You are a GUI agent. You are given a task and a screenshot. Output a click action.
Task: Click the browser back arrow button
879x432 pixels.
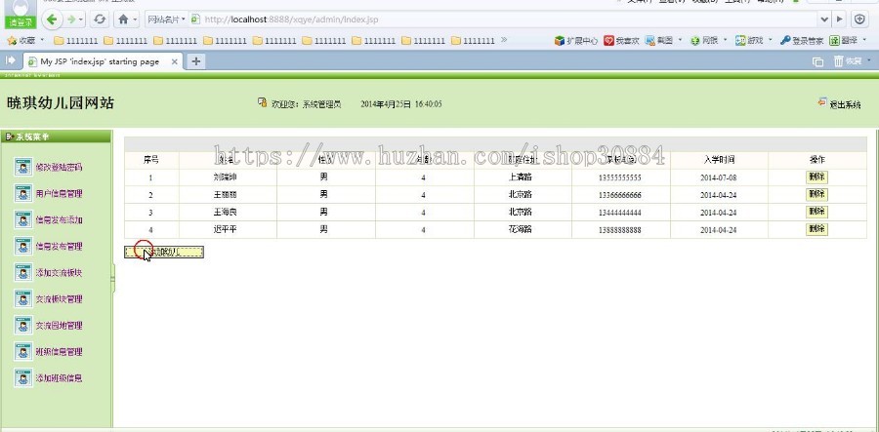click(52, 20)
